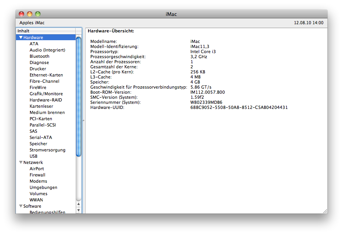Click the split pane divider handle

click(x=83, y=121)
